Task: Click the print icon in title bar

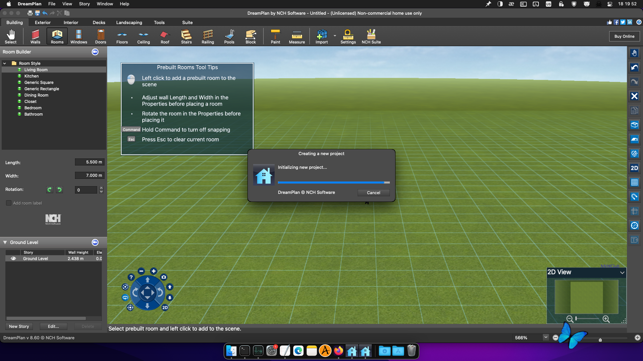Action: click(30, 13)
